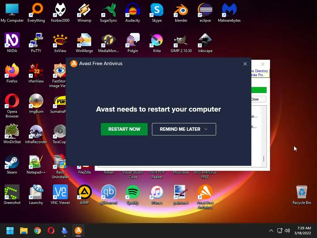Launch Chrome from the taskbar
The height and width of the screenshot is (238, 317).
point(37,230)
